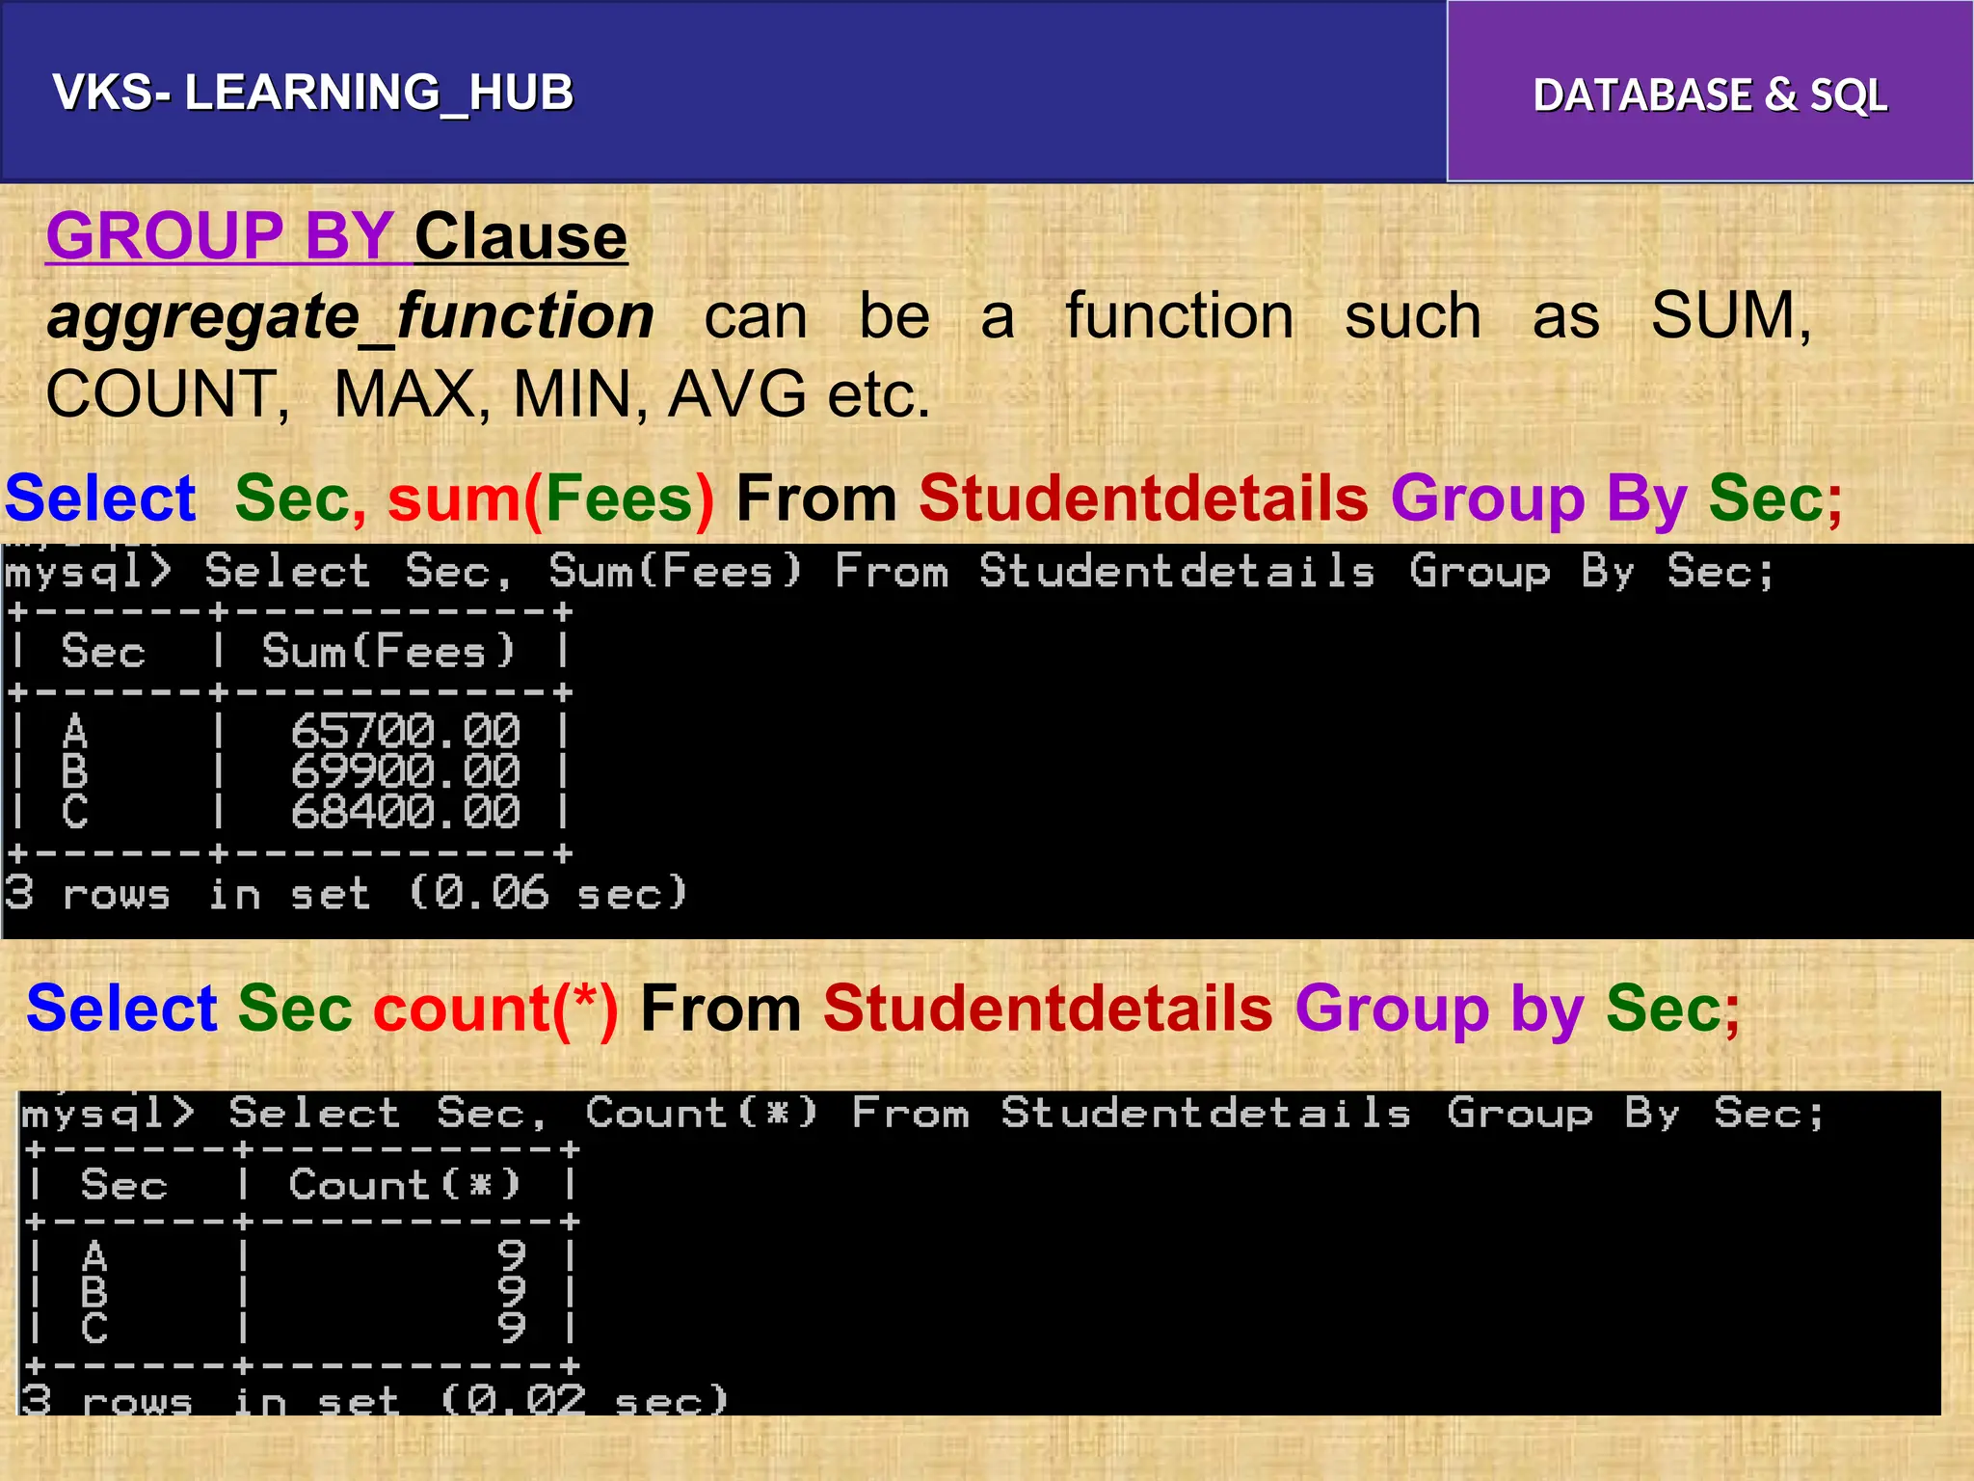Click red sum(Fees) in first query
This screenshot has width=1974, height=1481.
pos(551,498)
